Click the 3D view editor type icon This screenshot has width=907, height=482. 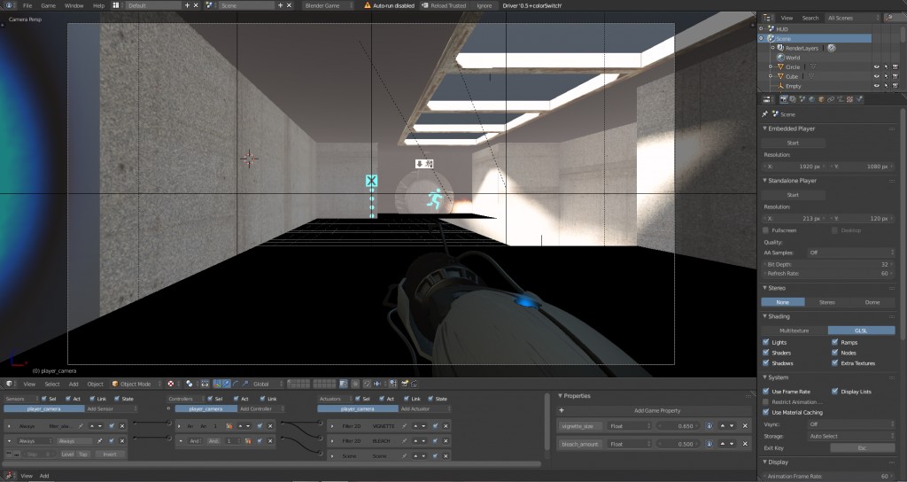[x=9, y=384]
